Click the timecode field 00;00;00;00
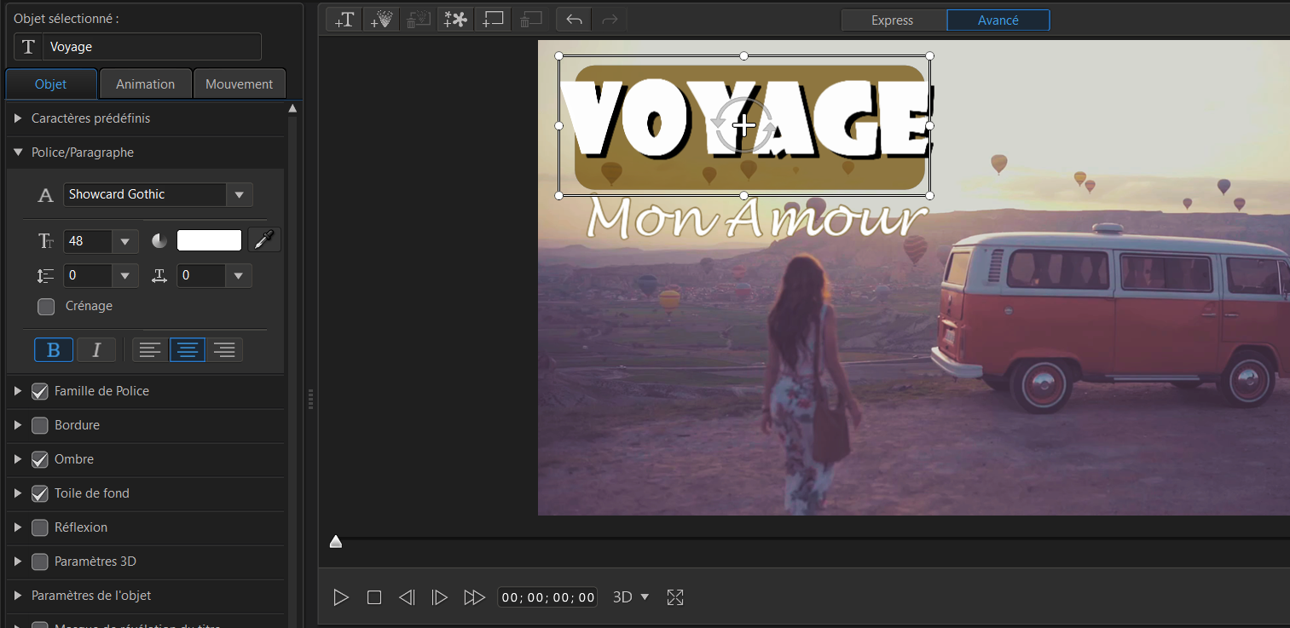1290x628 pixels. pyautogui.click(x=548, y=597)
